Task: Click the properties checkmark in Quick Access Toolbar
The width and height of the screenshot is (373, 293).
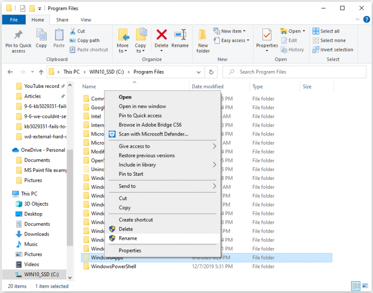Action: coord(22,8)
